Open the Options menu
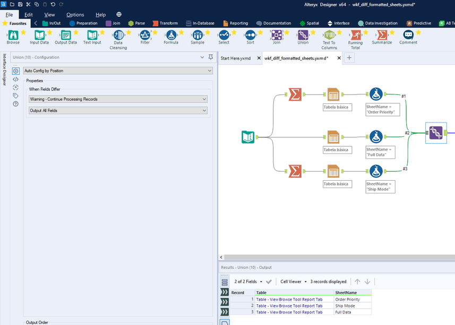This screenshot has height=325, width=455. pyautogui.click(x=75, y=14)
